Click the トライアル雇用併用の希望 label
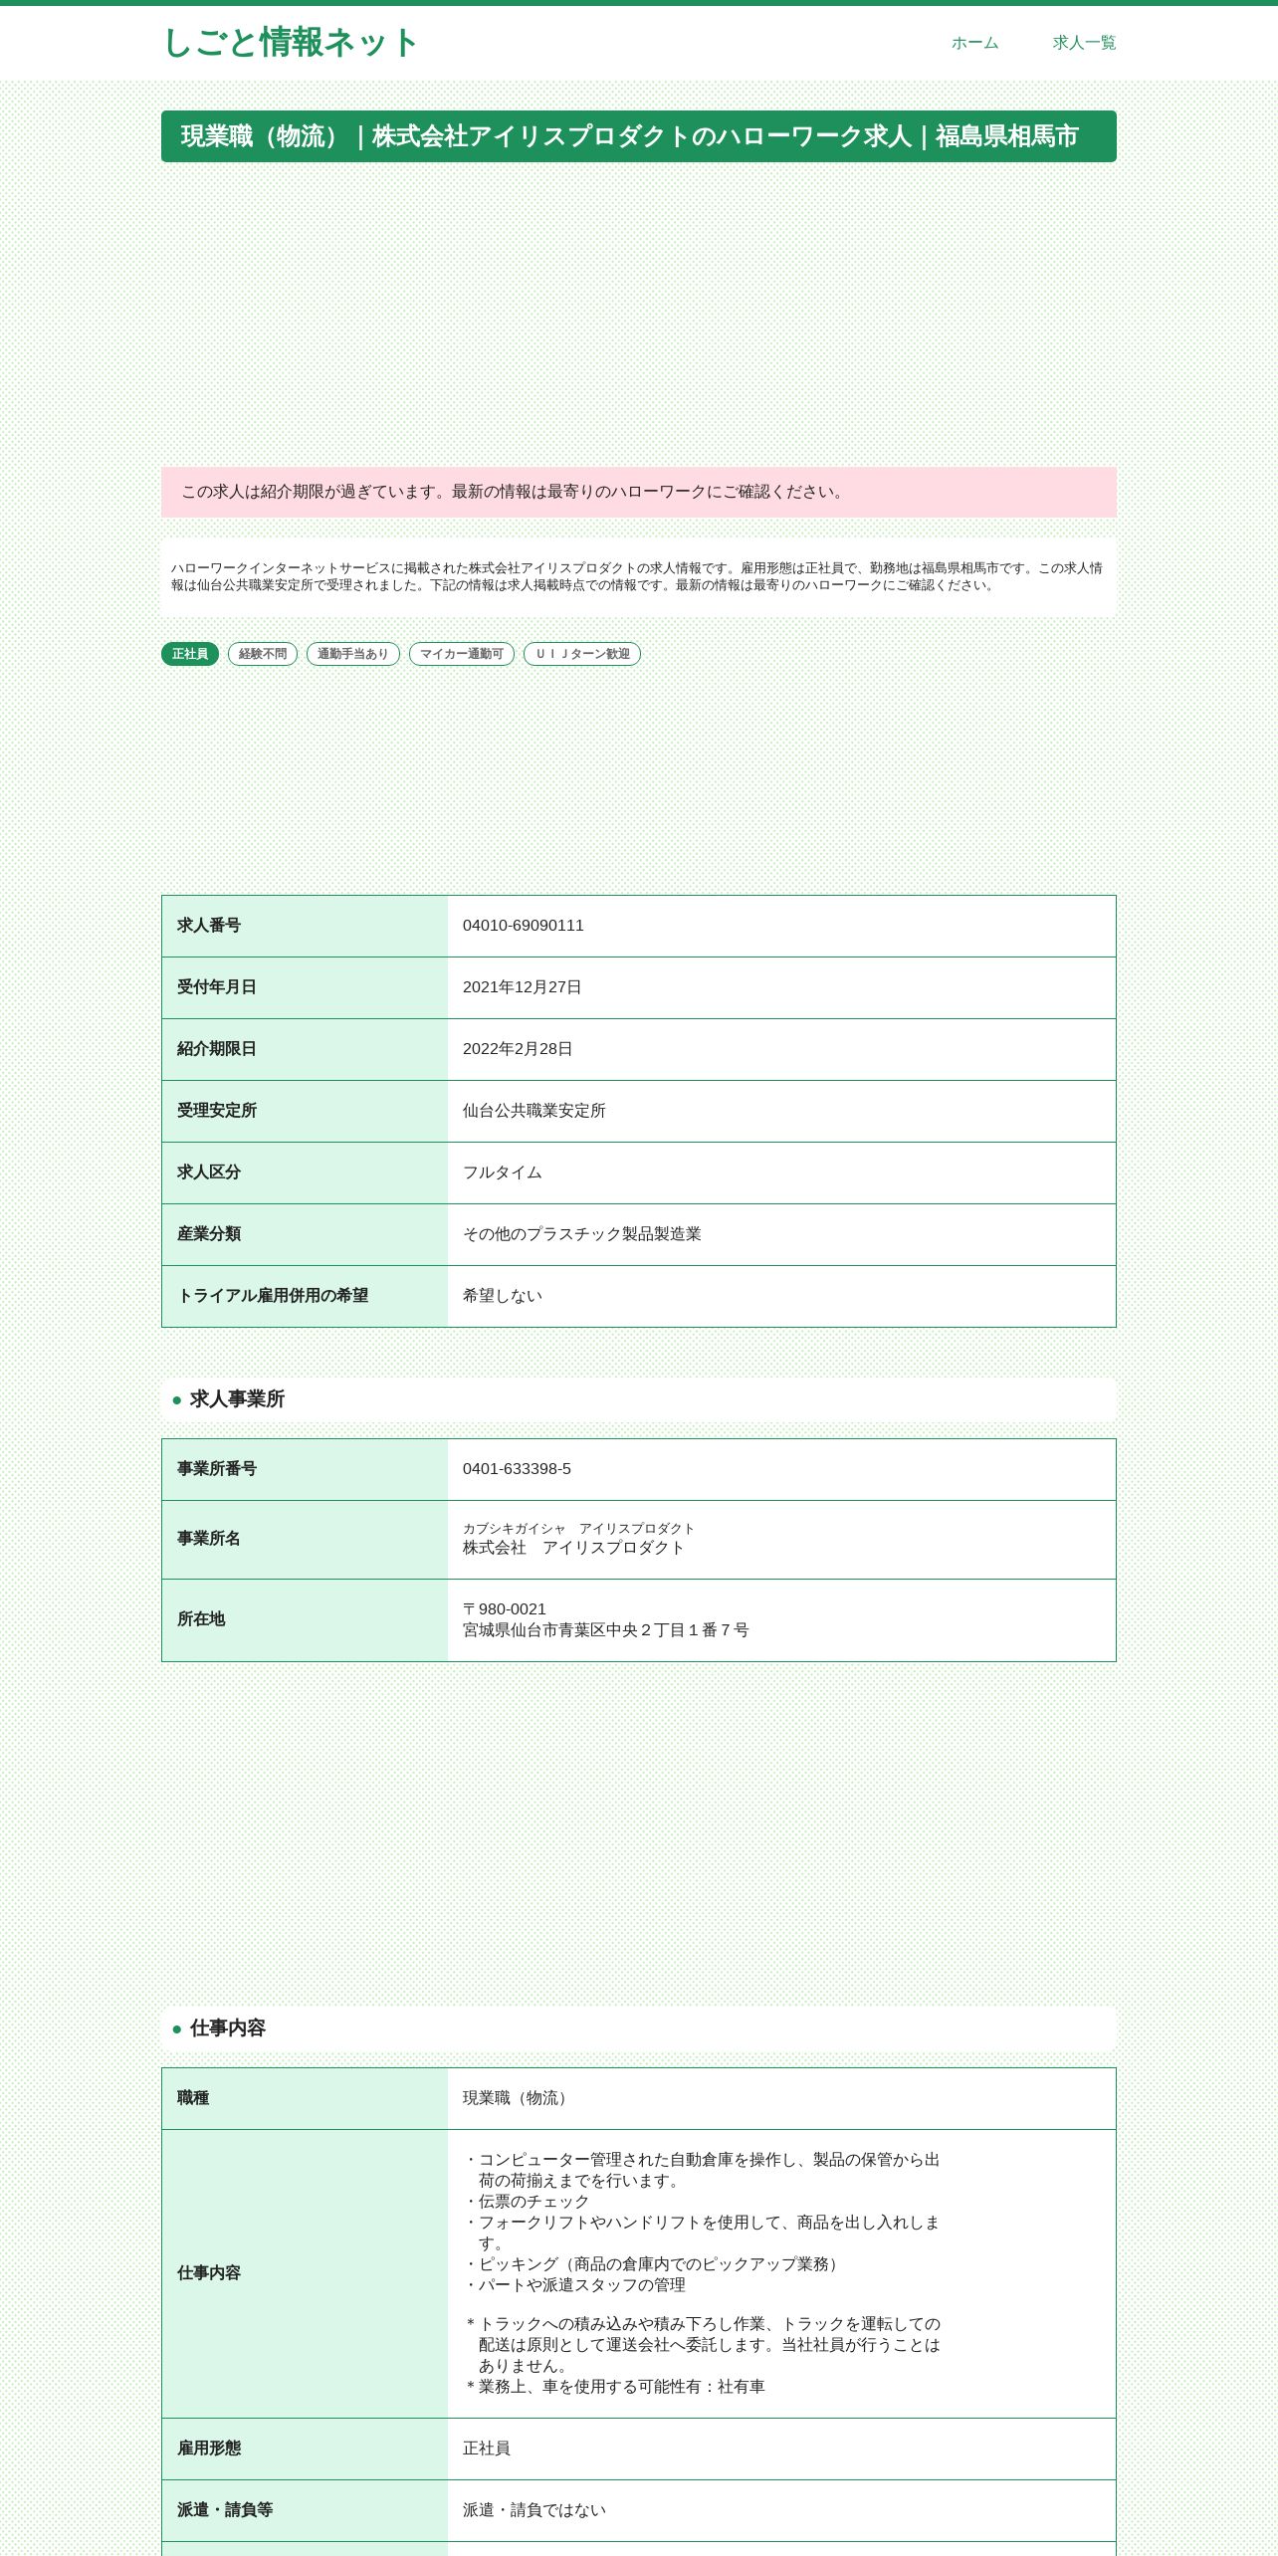1278x2556 pixels. pyautogui.click(x=273, y=1296)
